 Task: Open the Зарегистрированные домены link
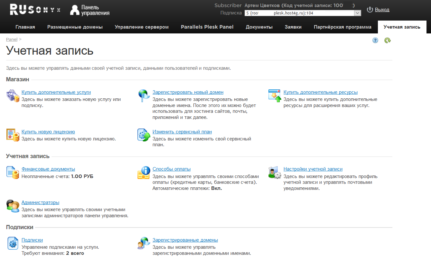point(185,240)
